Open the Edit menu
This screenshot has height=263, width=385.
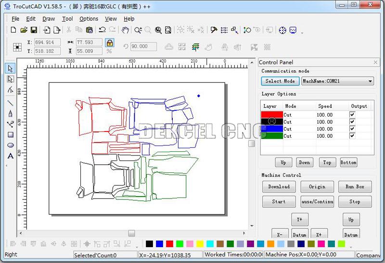point(31,19)
